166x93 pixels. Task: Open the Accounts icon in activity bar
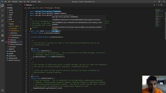point(2,90)
